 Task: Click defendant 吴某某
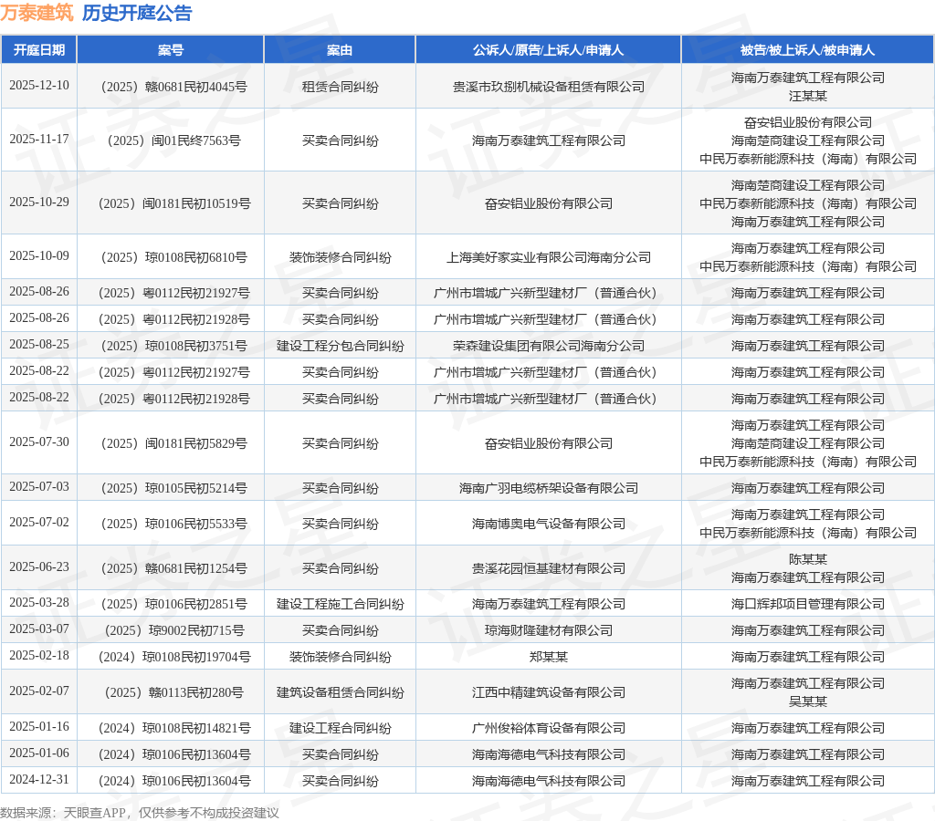click(808, 701)
